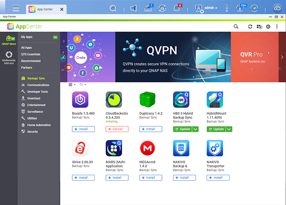Image resolution: width=286 pixels, height=205 pixels.
Task: Open external devices sync icon
Action: (x=162, y=8)
